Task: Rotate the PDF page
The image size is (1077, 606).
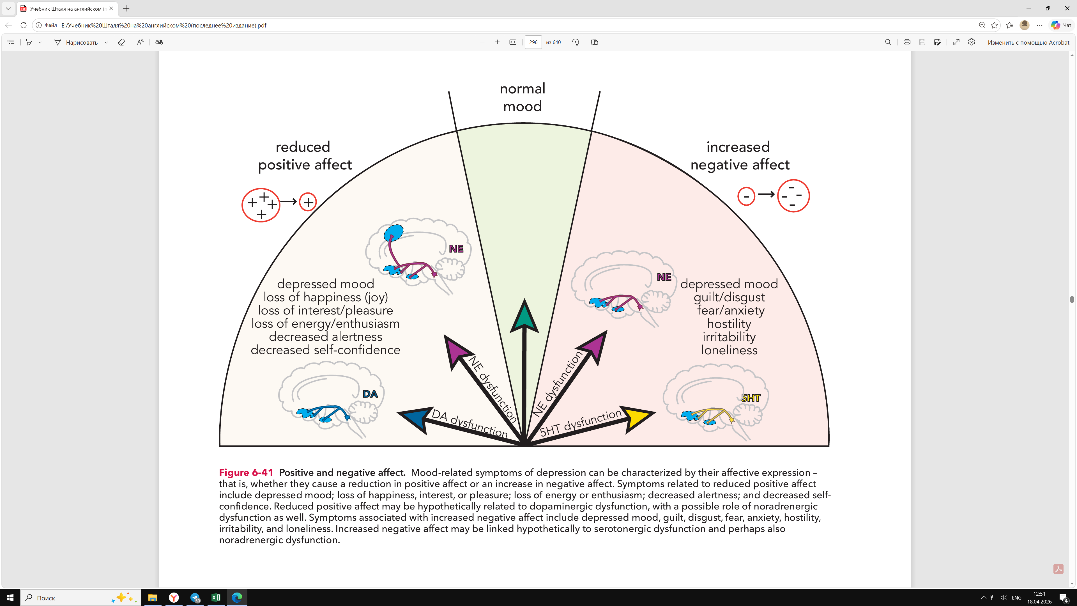Action: (576, 42)
